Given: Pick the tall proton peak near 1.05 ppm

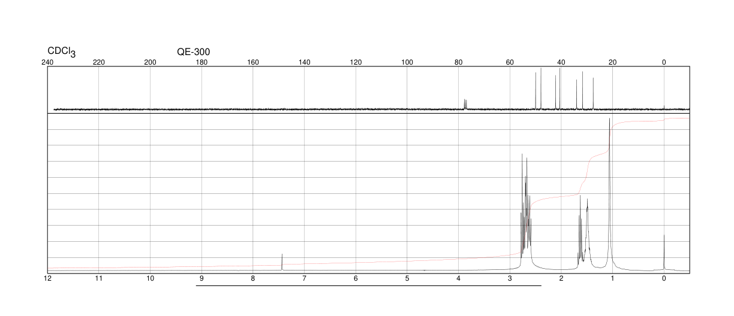Looking at the screenshot, I should [x=610, y=192].
